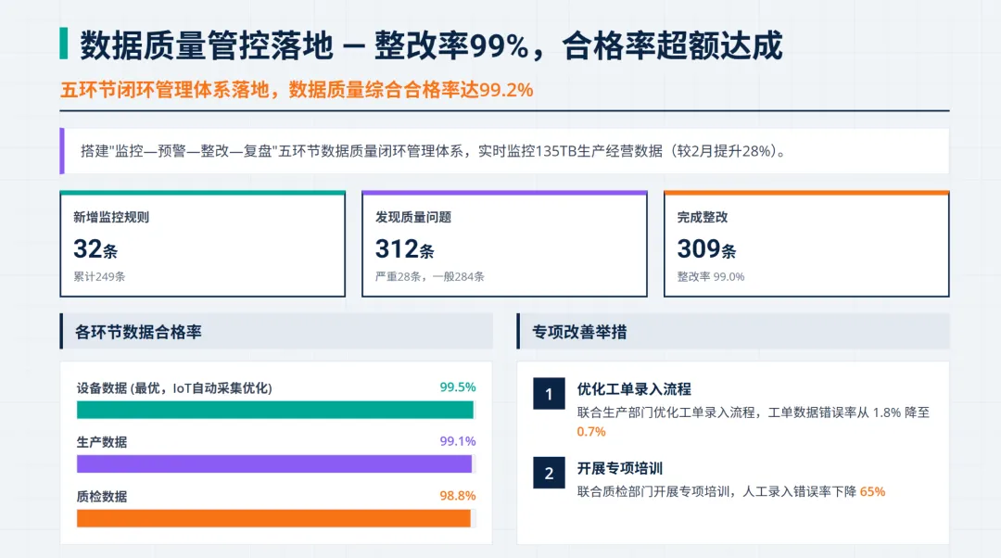This screenshot has height=558, width=1001.
Task: Click the orange 质检数据 progress bar
Action: point(273,518)
